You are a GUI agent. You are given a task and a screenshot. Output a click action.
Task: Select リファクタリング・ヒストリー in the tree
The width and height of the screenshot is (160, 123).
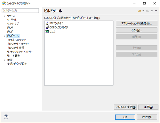click(20, 52)
